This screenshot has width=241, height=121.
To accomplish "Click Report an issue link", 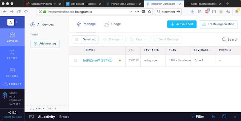I will click(12, 117).
